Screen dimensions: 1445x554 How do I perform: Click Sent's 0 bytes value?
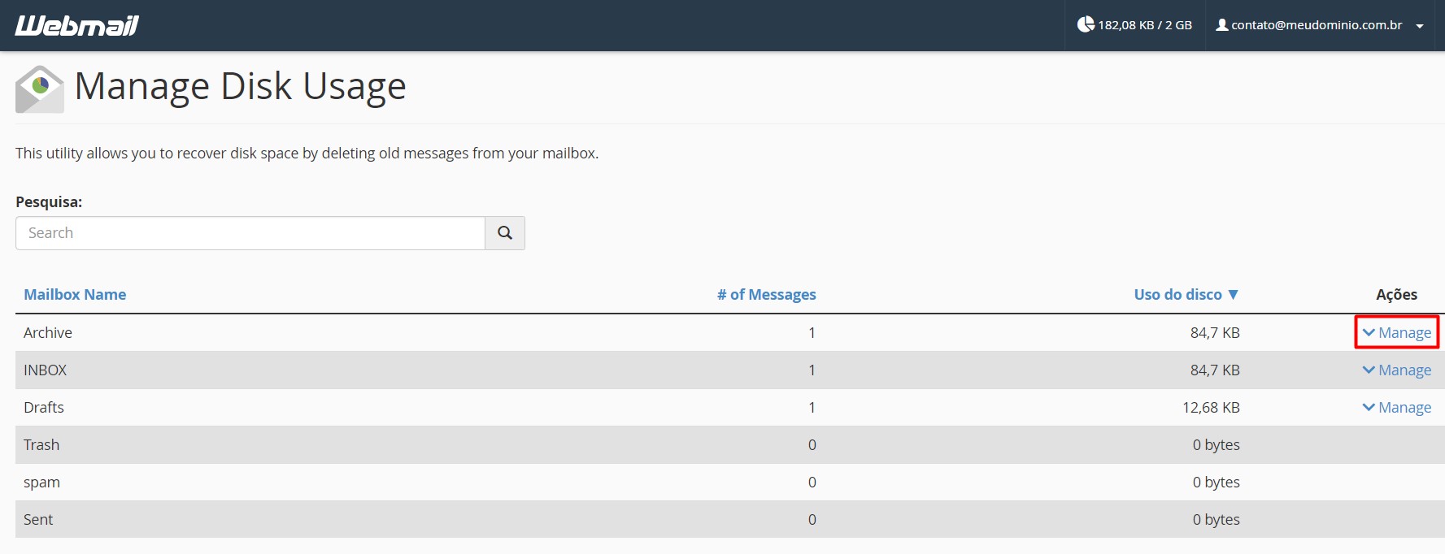click(x=1216, y=519)
